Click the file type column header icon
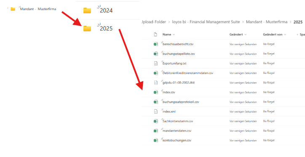Screen dimensions: 305x157 [x=155, y=35]
